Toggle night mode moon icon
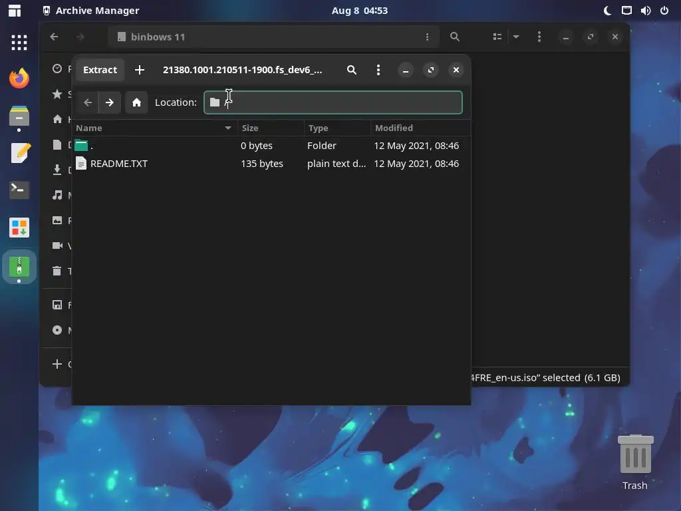 click(x=608, y=11)
